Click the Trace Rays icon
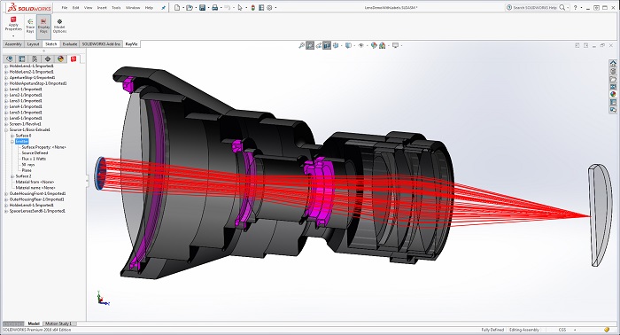The width and height of the screenshot is (620, 335). (x=30, y=26)
